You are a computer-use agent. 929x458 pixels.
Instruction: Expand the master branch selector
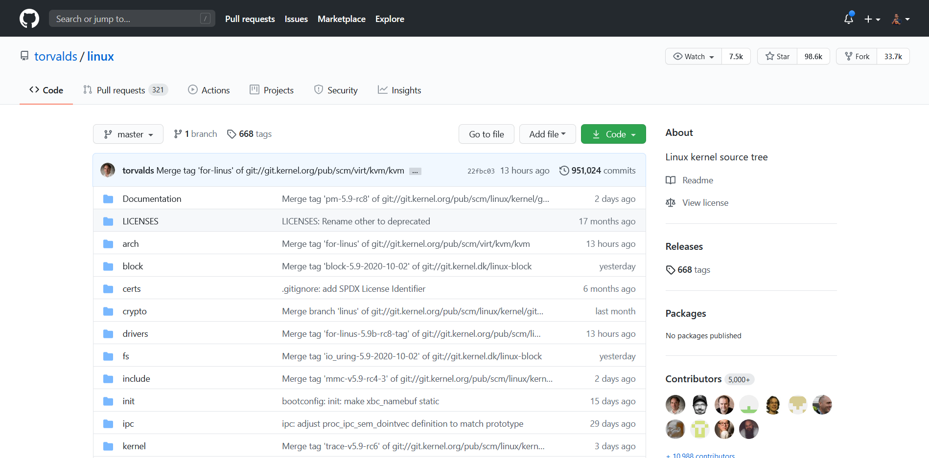[128, 134]
